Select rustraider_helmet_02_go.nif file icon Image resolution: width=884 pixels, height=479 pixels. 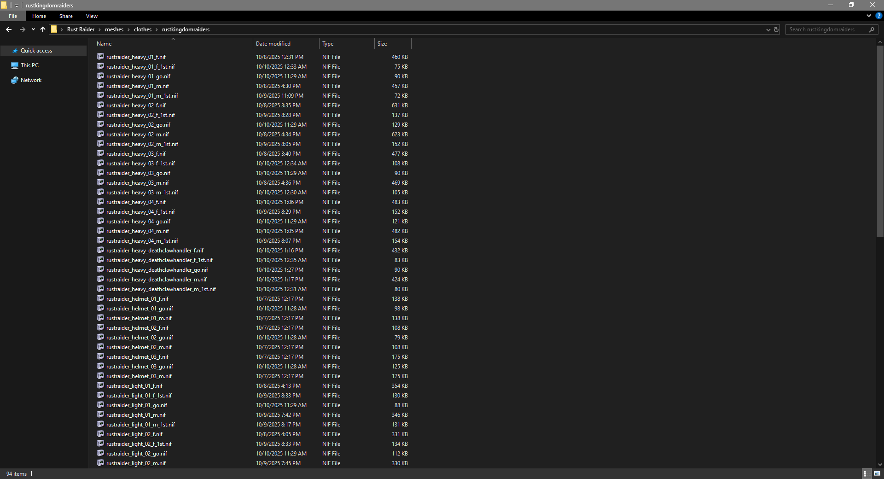(100, 337)
